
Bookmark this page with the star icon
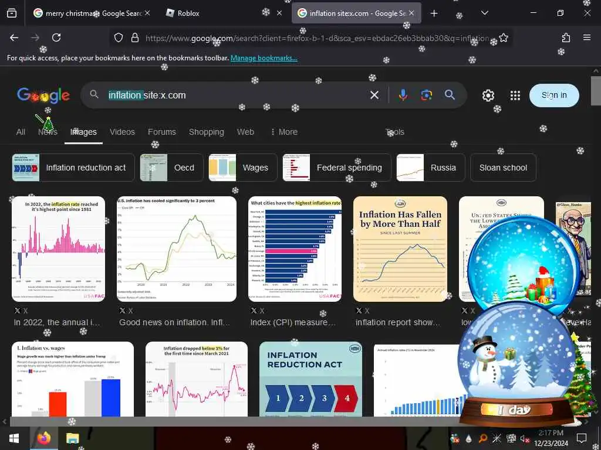(504, 38)
